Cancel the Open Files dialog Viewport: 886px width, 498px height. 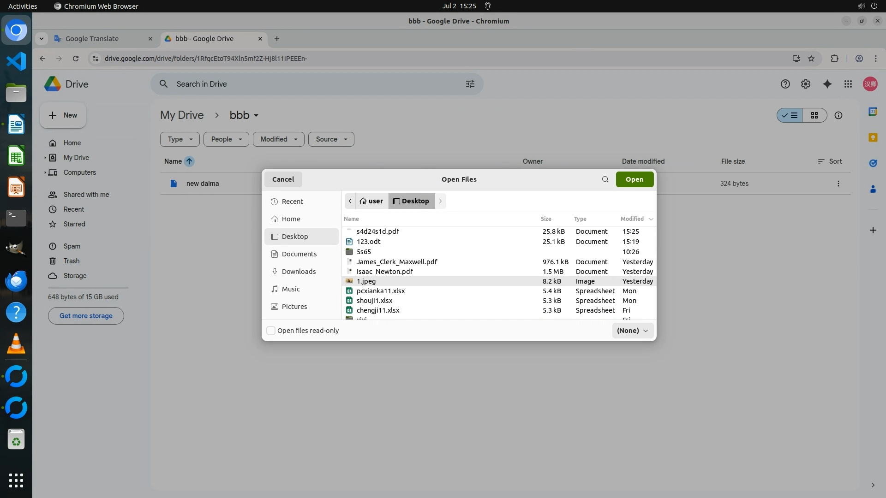283,179
